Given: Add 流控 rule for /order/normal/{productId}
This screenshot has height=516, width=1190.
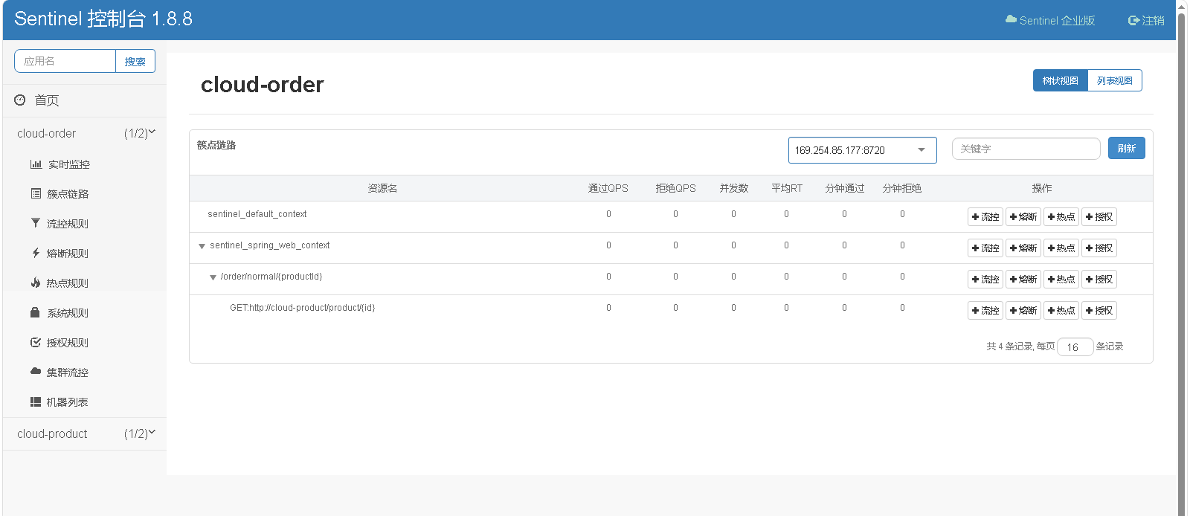Looking at the screenshot, I should pyautogui.click(x=985, y=279).
